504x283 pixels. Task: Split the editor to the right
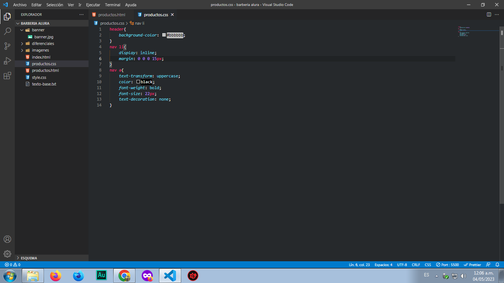pyautogui.click(x=489, y=15)
